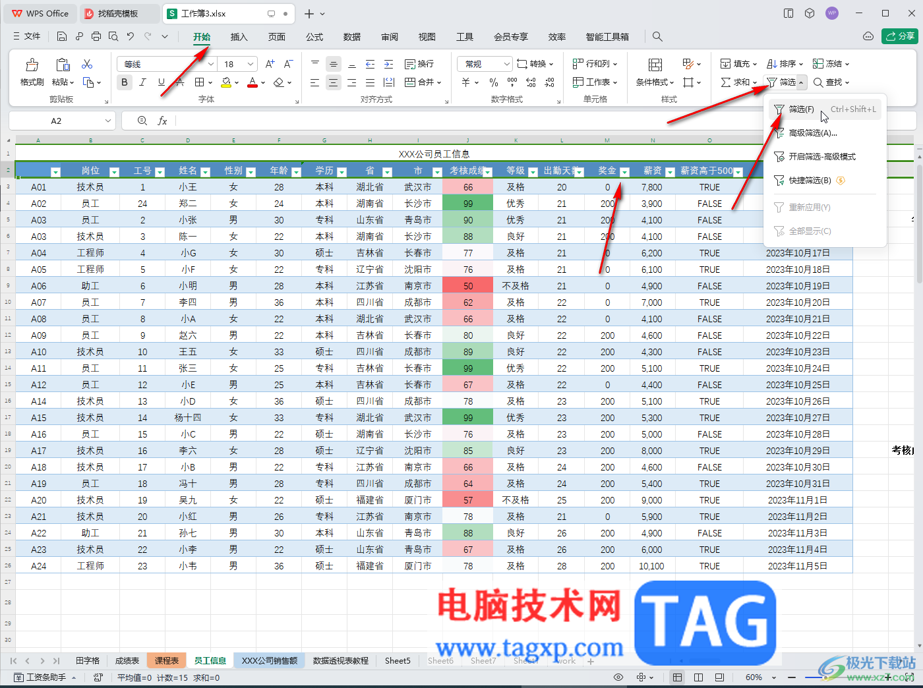The height and width of the screenshot is (688, 923).
Task: Apply thousands separator number style
Action: pos(512,82)
